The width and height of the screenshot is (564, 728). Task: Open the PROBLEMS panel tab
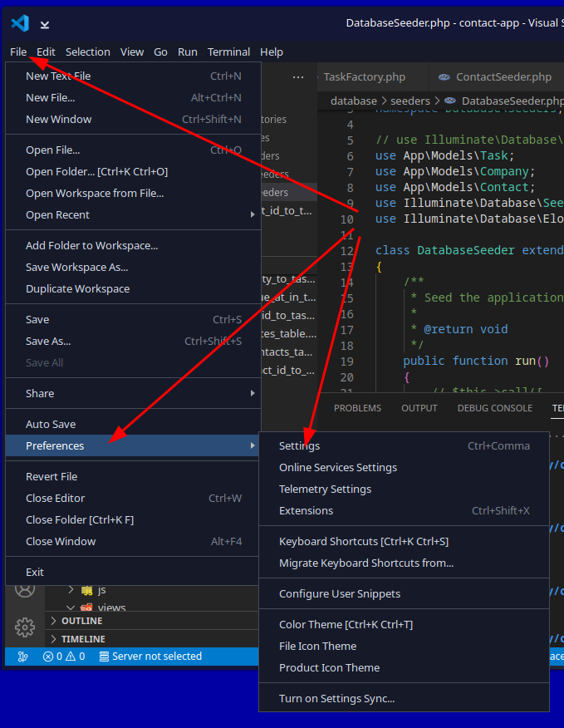coord(357,408)
